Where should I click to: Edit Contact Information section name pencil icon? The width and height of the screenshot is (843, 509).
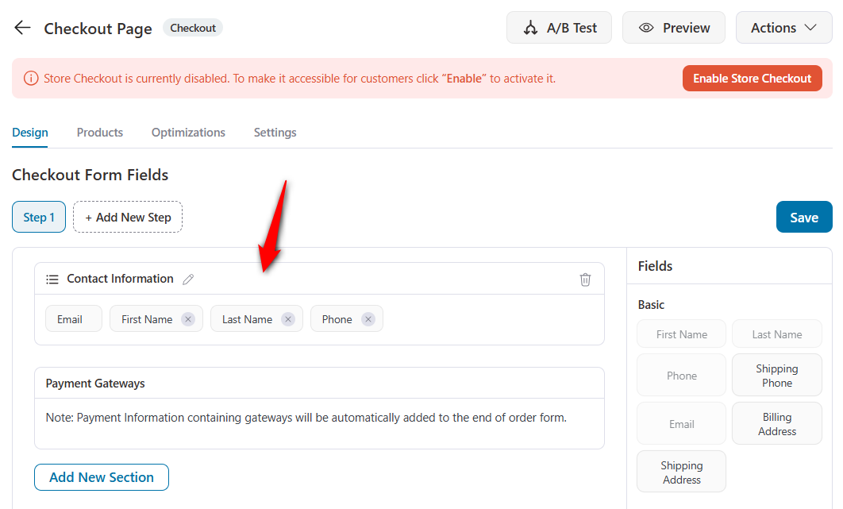tap(188, 280)
